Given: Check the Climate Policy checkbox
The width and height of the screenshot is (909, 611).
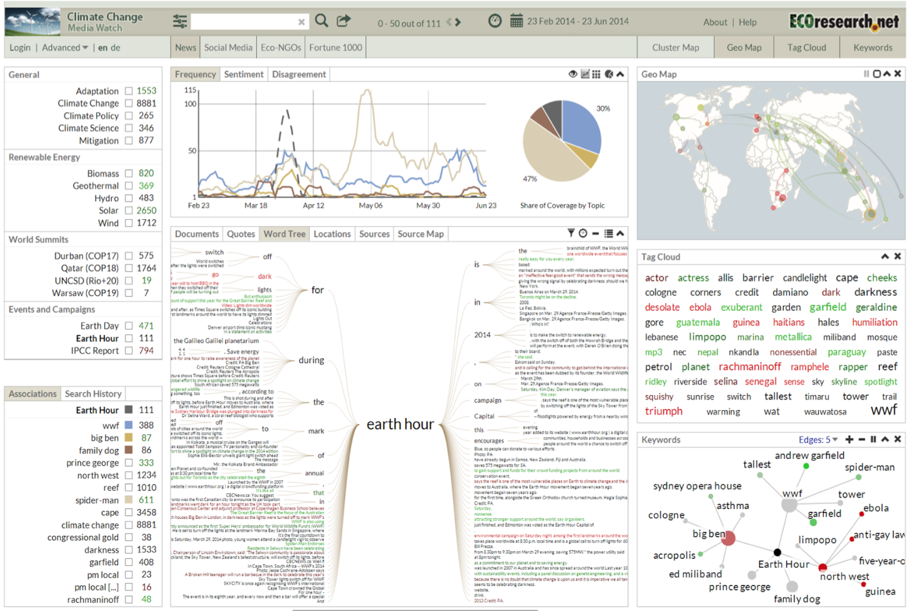Looking at the screenshot, I should 129,116.
